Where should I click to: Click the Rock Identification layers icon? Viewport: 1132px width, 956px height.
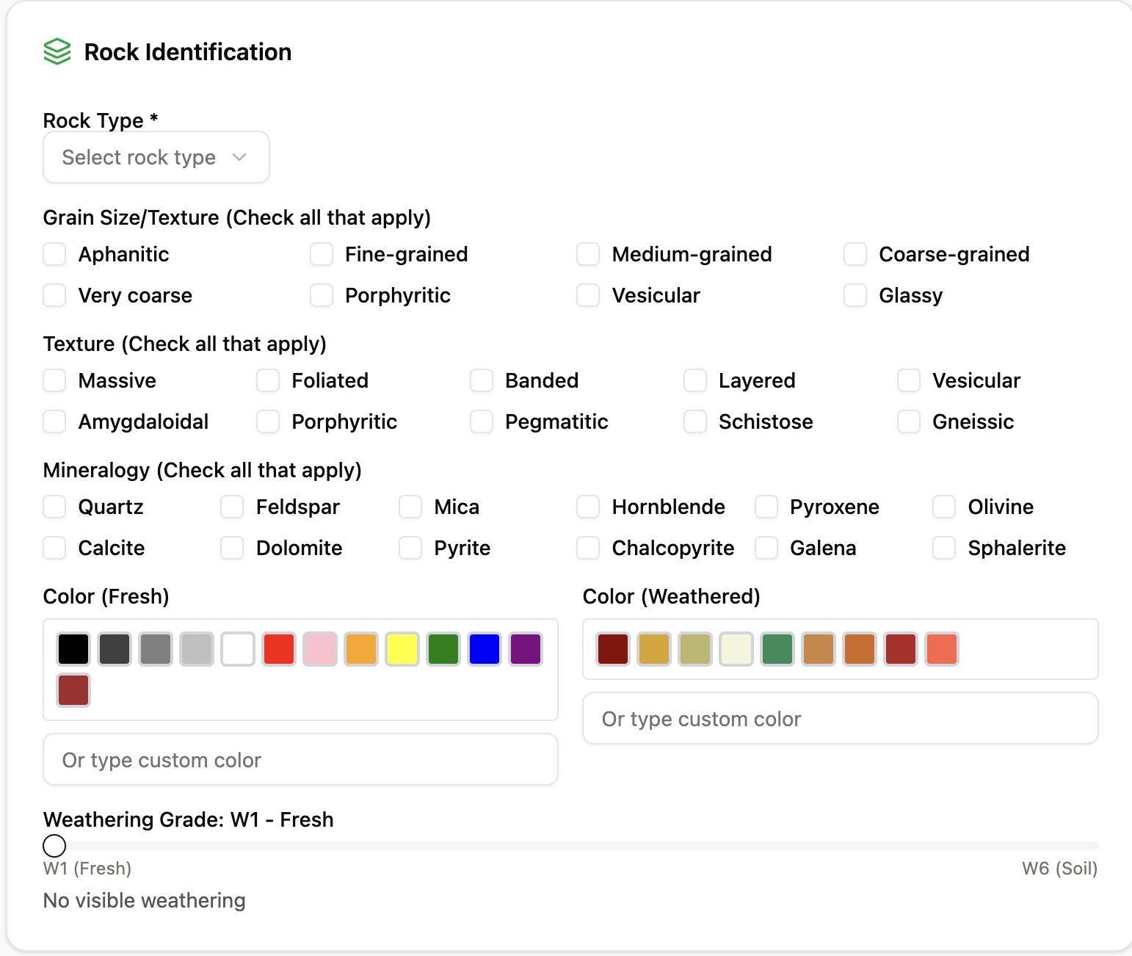click(x=57, y=52)
